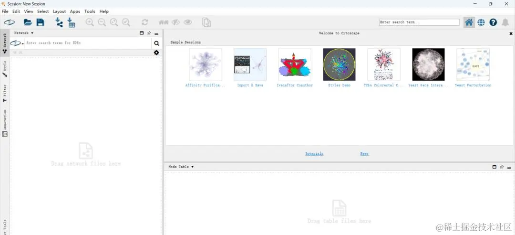Click the Zoom In magnifier icon
The height and width of the screenshot is (235, 515).
[x=90, y=22]
